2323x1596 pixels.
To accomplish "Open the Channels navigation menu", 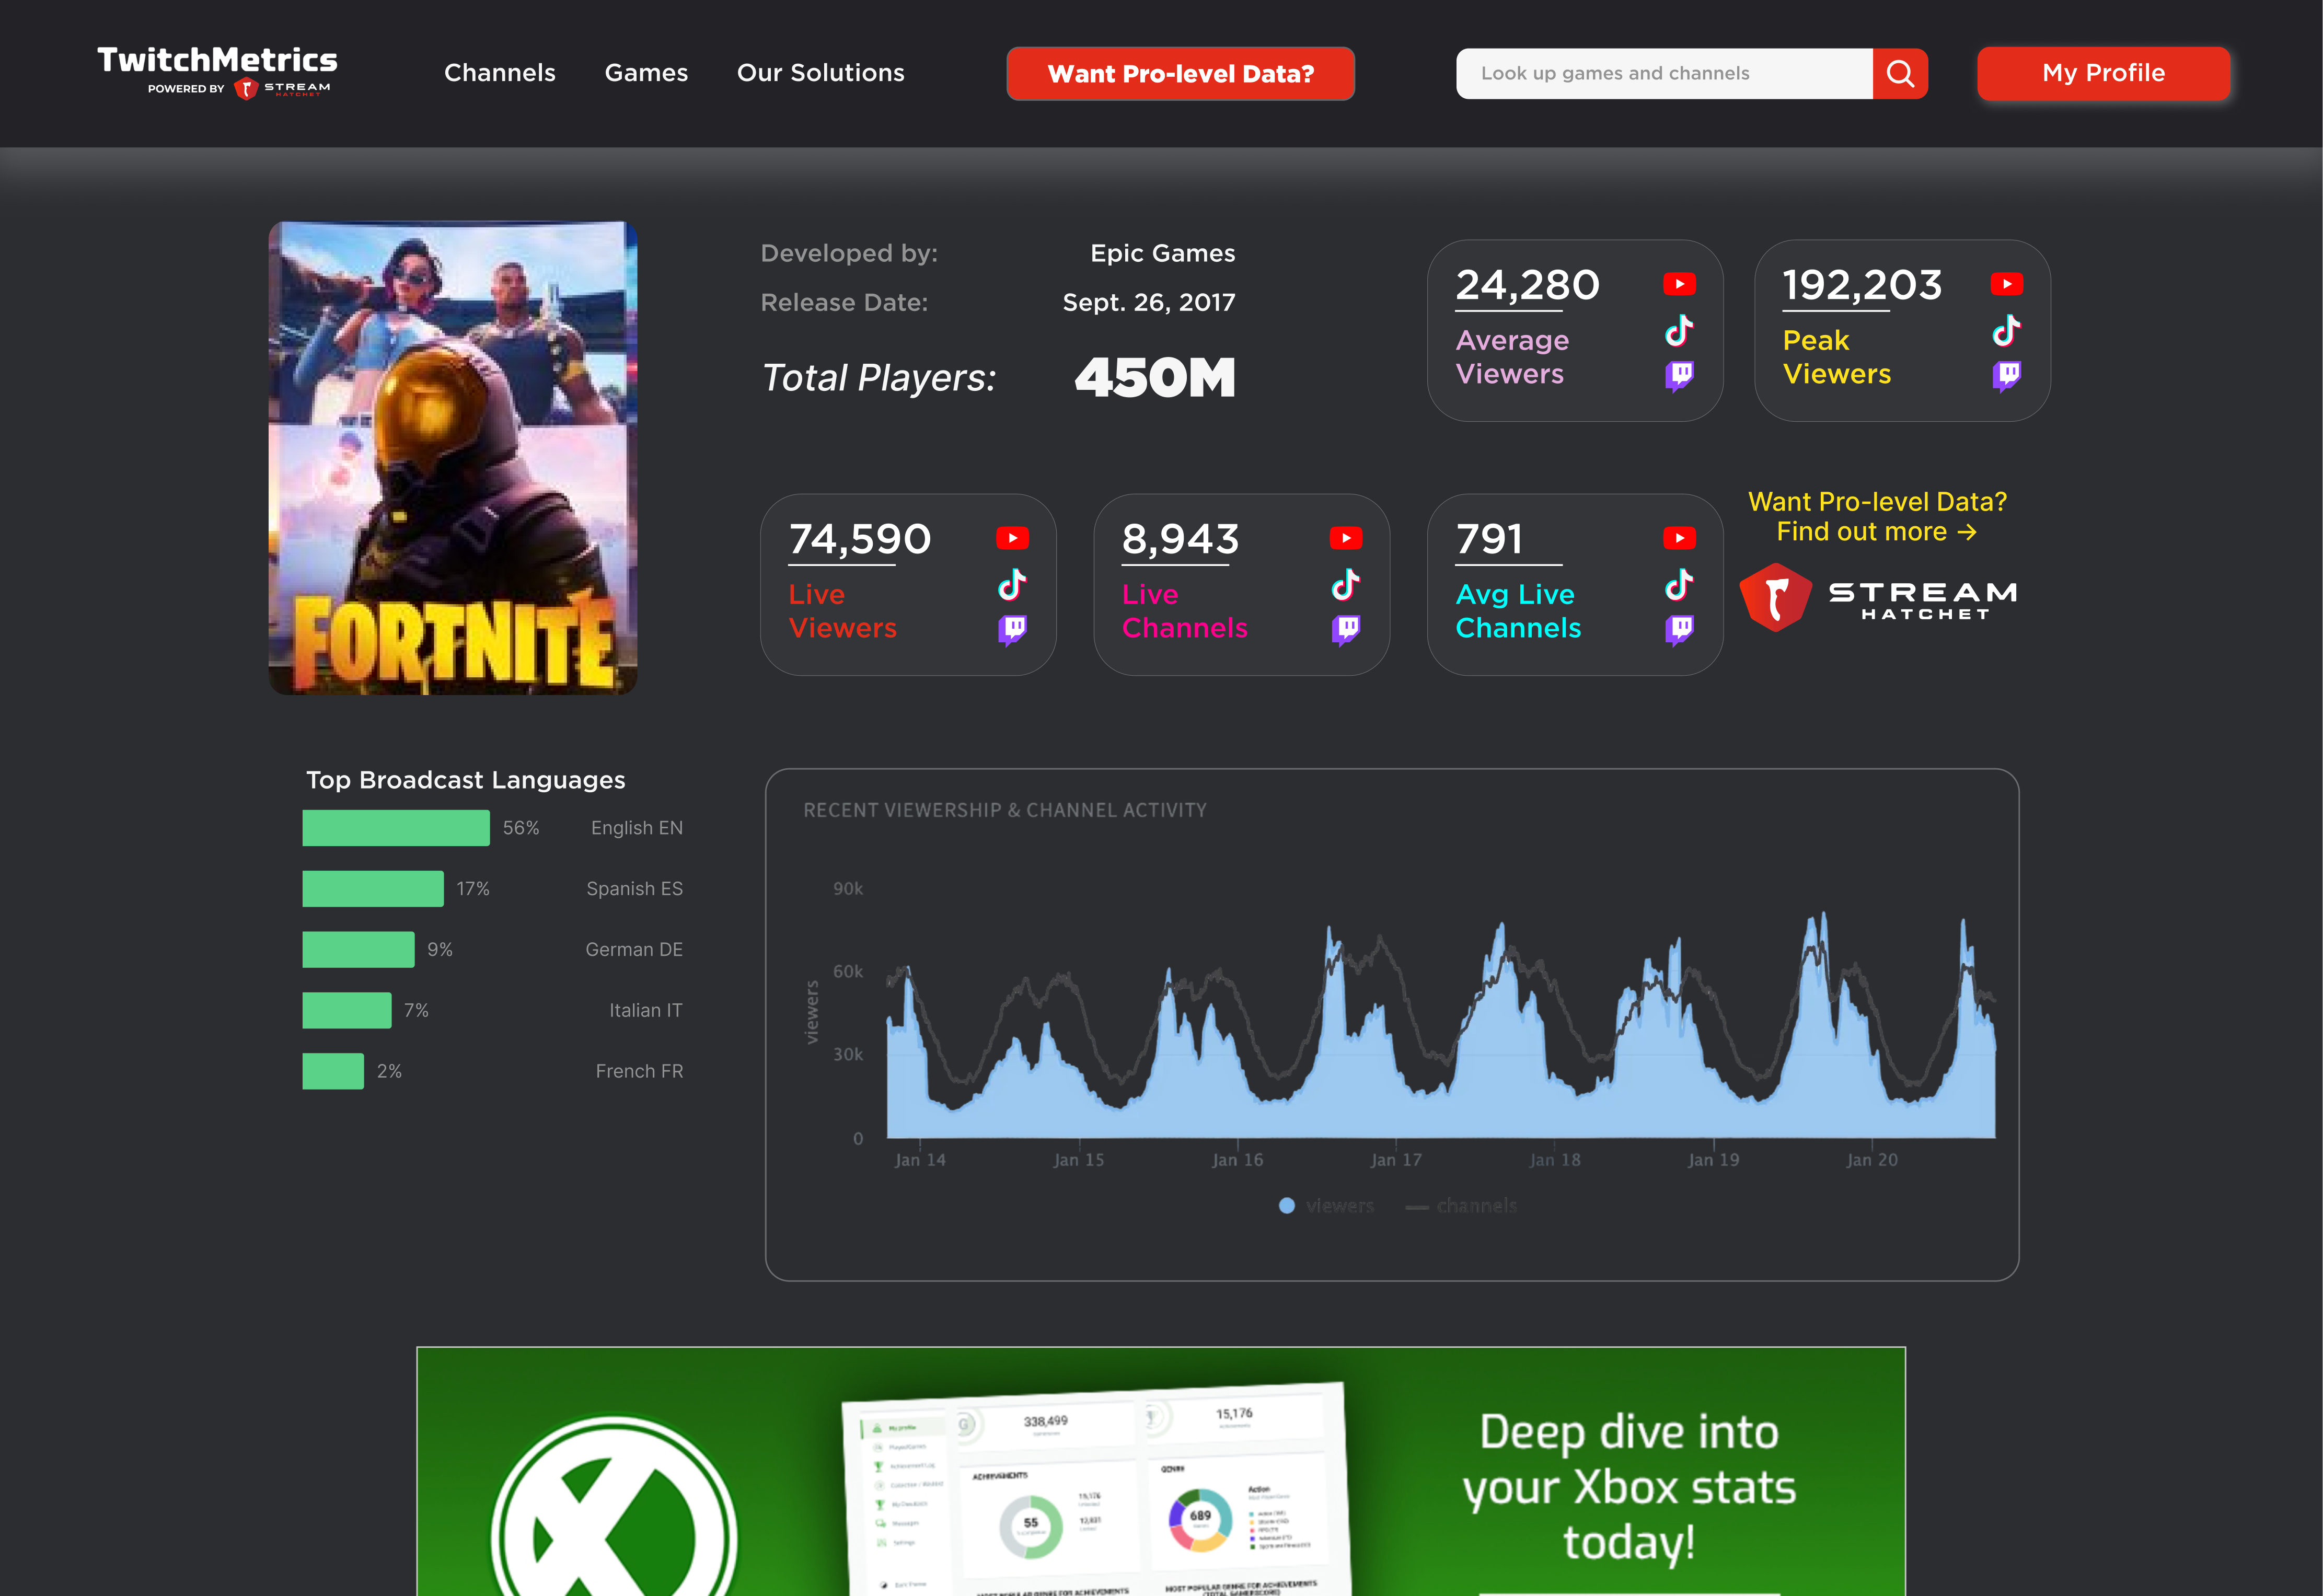I will coord(500,72).
